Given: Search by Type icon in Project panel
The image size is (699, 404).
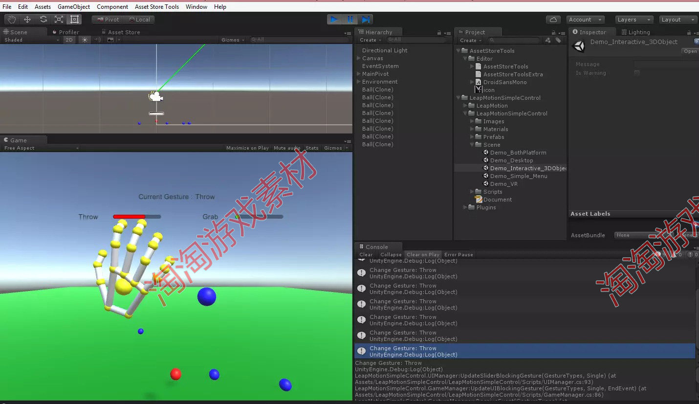Looking at the screenshot, I should tap(548, 40).
